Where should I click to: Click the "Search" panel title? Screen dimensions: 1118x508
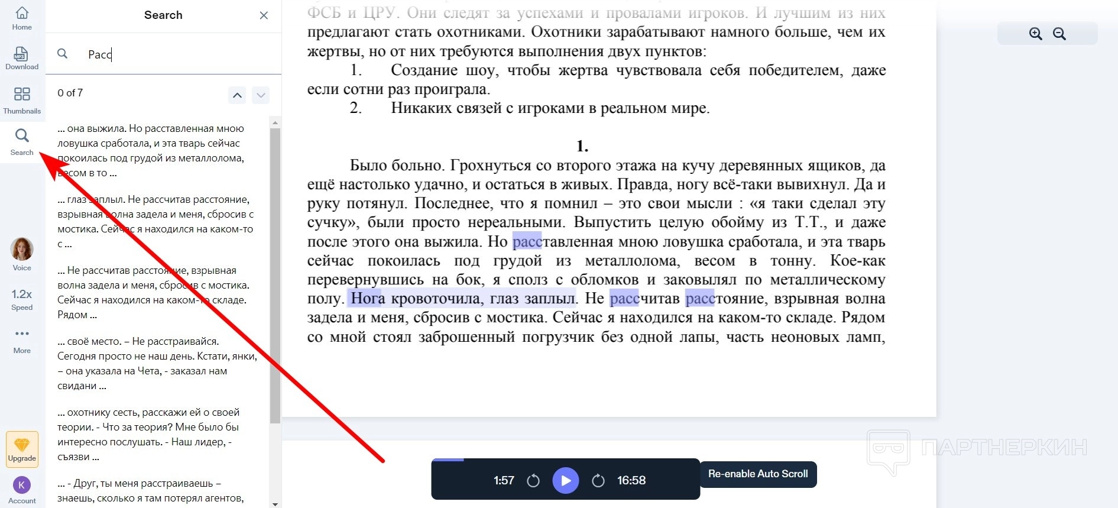(x=163, y=15)
